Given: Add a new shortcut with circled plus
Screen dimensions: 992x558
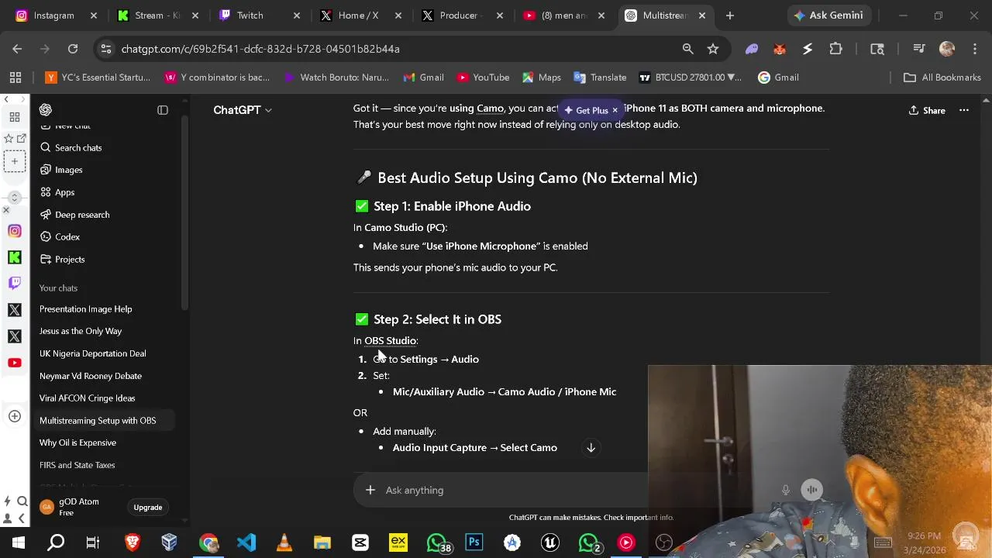Looking at the screenshot, I should click(14, 416).
